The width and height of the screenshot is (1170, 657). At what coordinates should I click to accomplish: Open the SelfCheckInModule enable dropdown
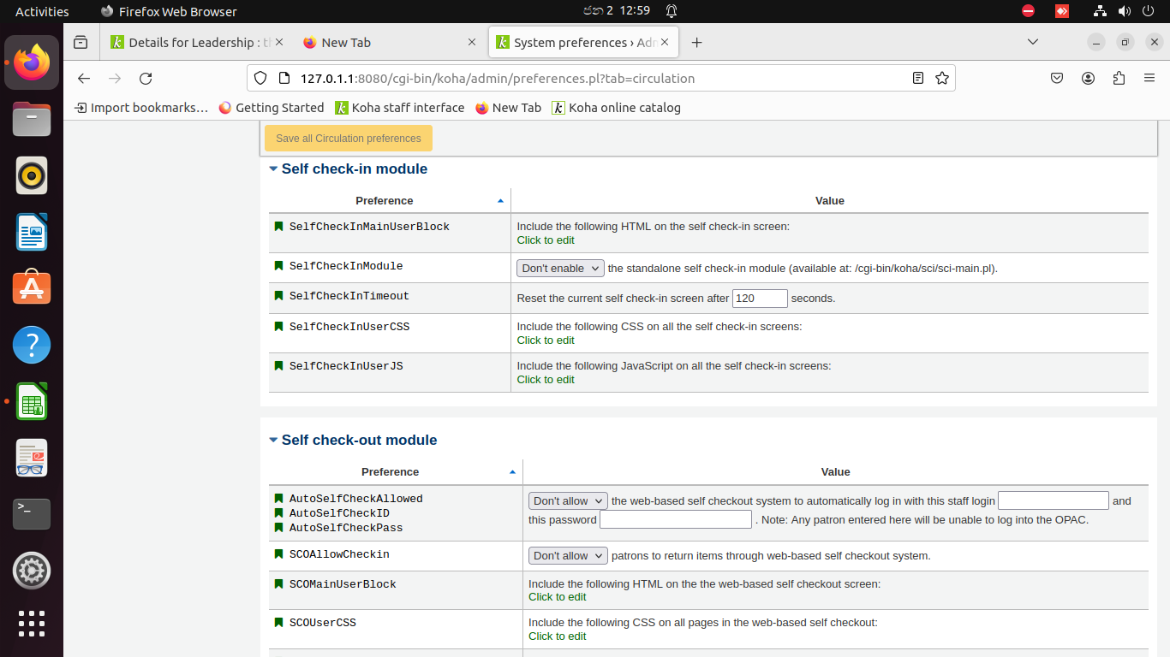tap(560, 269)
